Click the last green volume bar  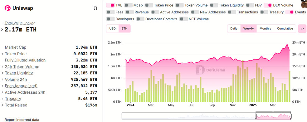(290, 86)
